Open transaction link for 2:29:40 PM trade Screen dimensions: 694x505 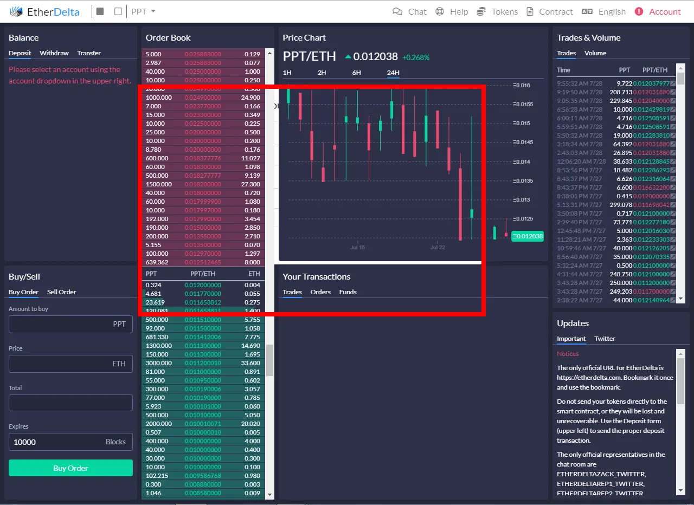point(673,222)
